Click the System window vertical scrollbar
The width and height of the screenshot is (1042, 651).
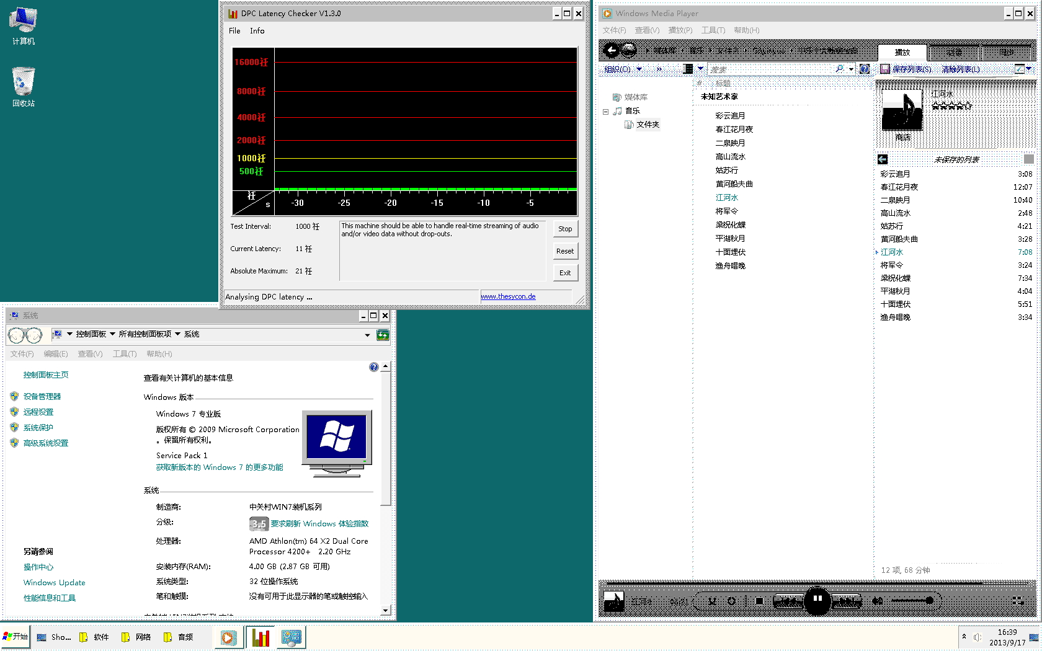point(385,487)
